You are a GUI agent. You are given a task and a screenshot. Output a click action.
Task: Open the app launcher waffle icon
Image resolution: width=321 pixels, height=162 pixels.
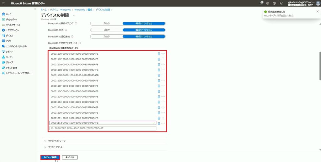[3, 3]
